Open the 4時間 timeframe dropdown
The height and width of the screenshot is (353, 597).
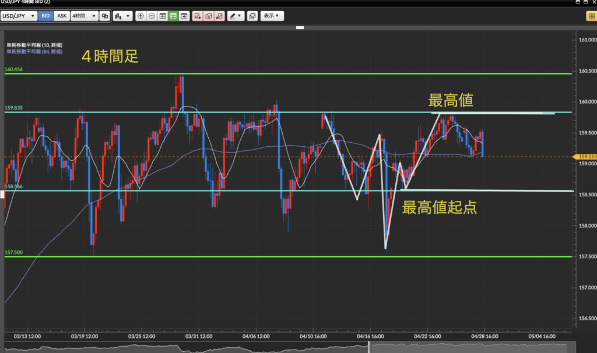pyautogui.click(x=83, y=16)
